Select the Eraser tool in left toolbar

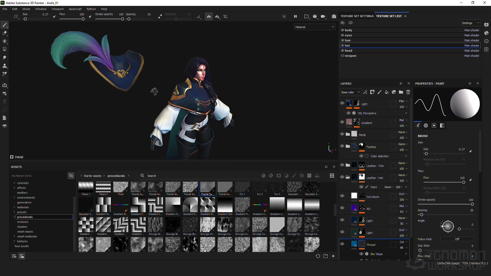(x=4, y=33)
